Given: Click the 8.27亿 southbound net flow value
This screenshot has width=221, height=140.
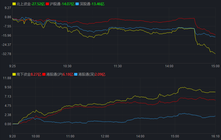Looking at the screenshot, I should (36, 74).
